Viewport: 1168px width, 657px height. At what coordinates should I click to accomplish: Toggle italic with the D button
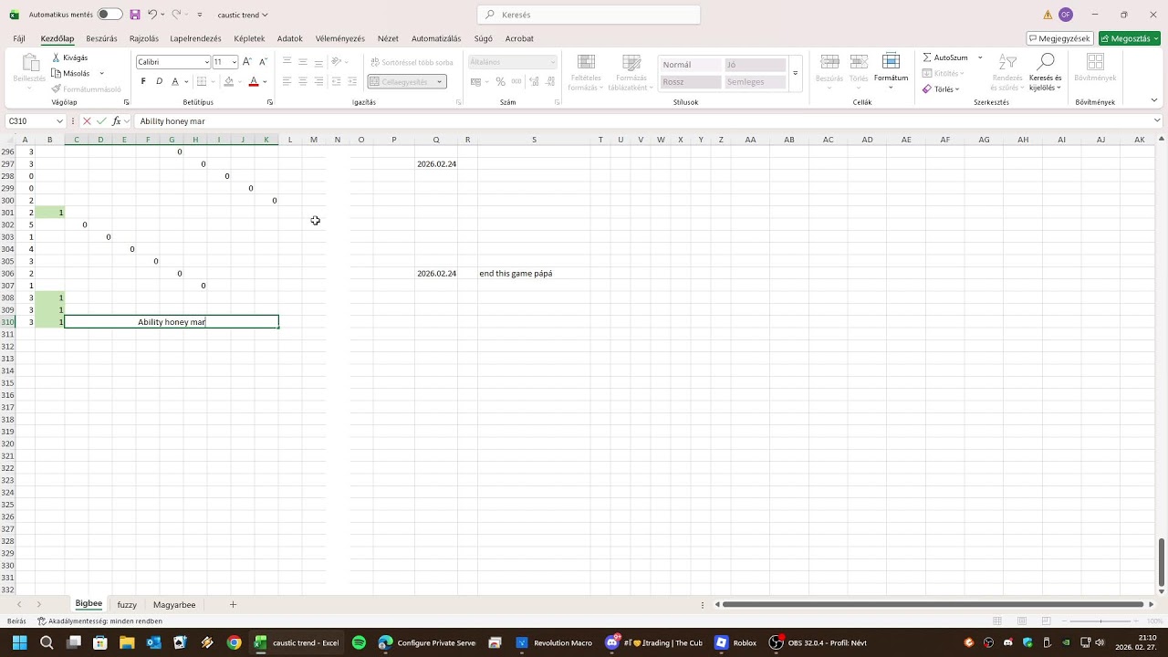click(x=159, y=81)
